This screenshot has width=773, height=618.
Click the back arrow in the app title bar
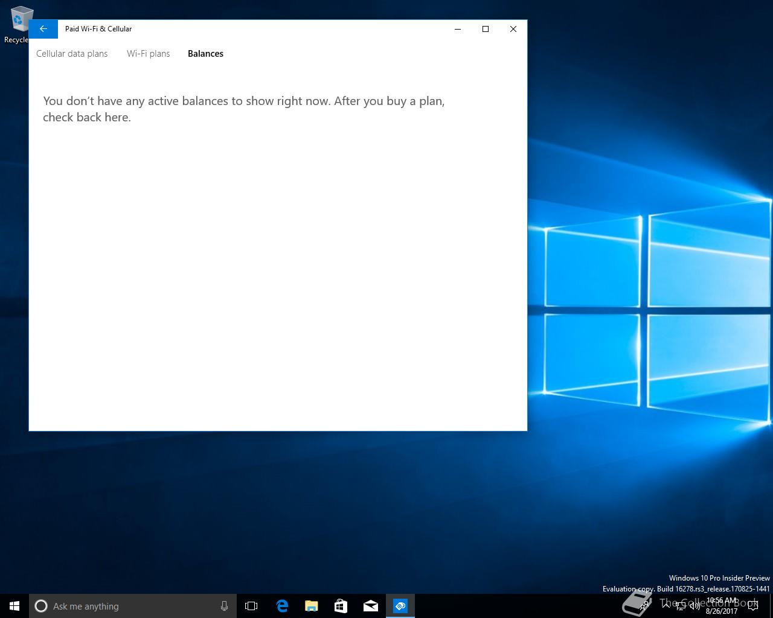pos(43,29)
